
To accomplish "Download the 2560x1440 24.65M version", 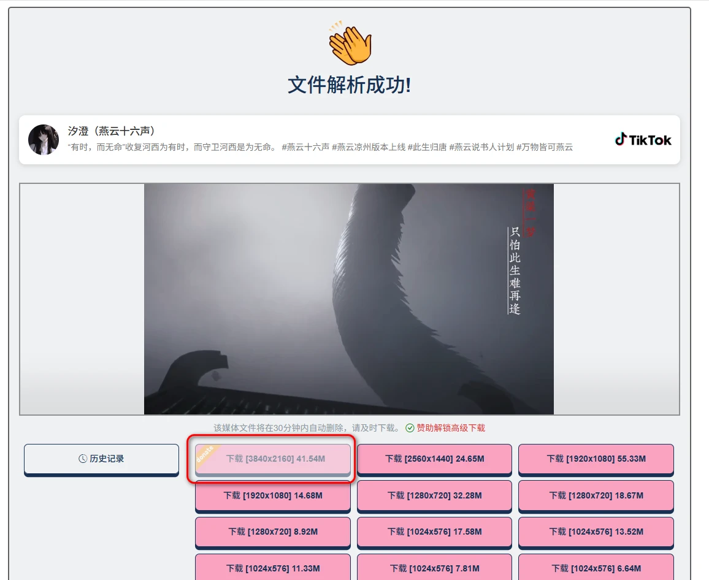I will tap(434, 459).
